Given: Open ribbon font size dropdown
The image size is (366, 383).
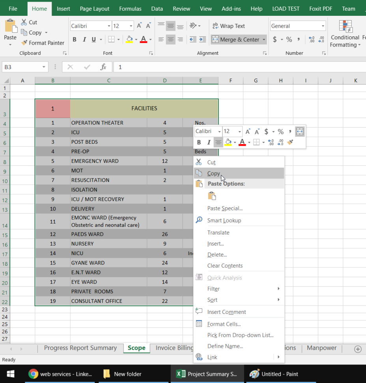Looking at the screenshot, I should click(131, 26).
